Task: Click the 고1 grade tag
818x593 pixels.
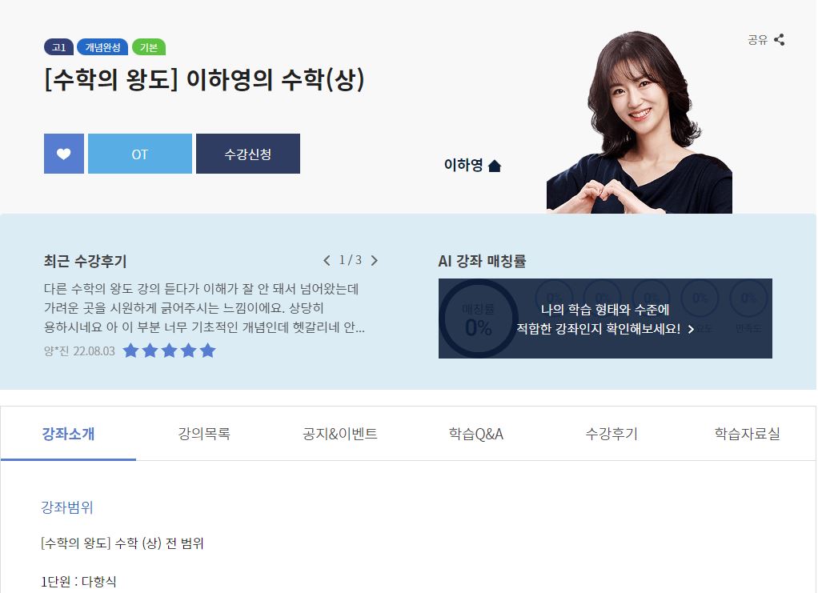Action: [x=59, y=47]
